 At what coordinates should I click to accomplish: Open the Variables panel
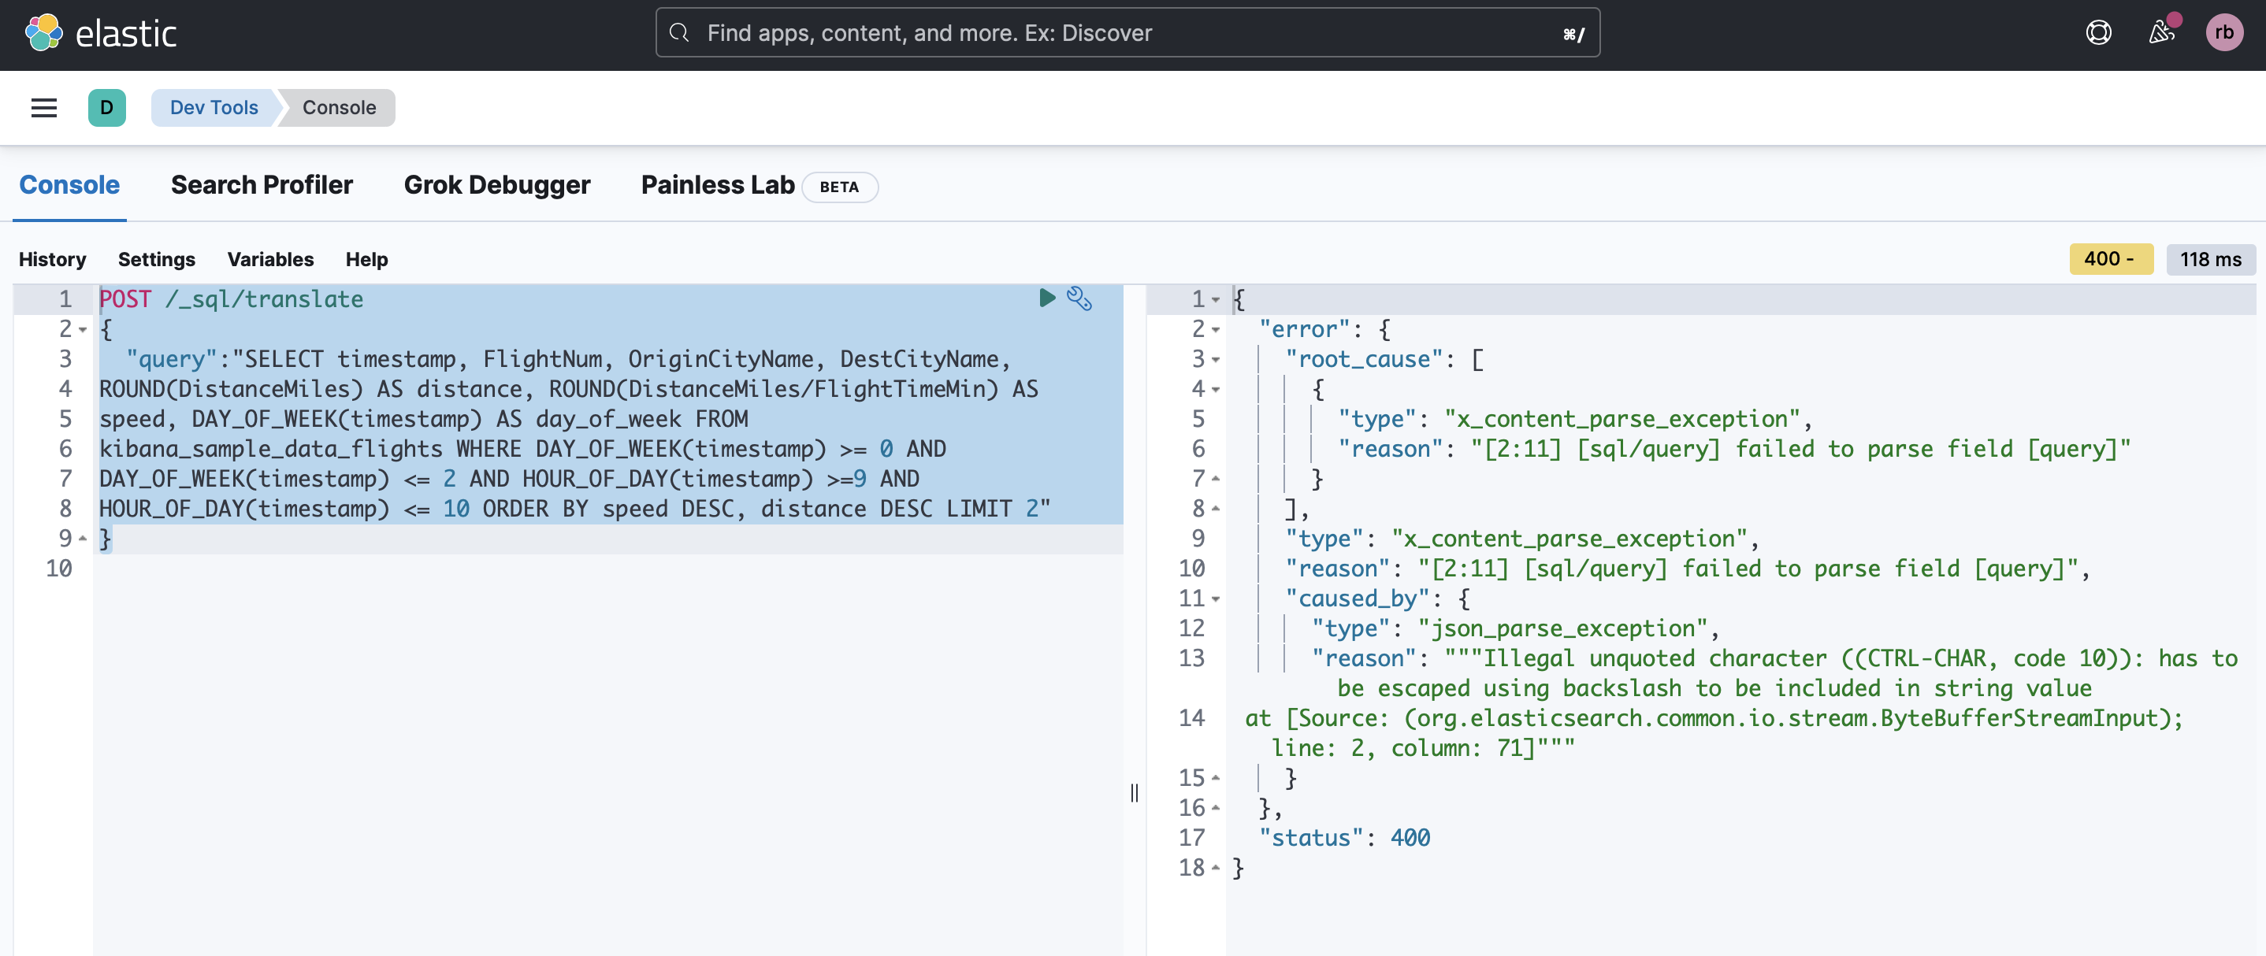[270, 258]
